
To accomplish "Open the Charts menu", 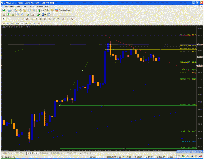I will [x=25, y=6].
